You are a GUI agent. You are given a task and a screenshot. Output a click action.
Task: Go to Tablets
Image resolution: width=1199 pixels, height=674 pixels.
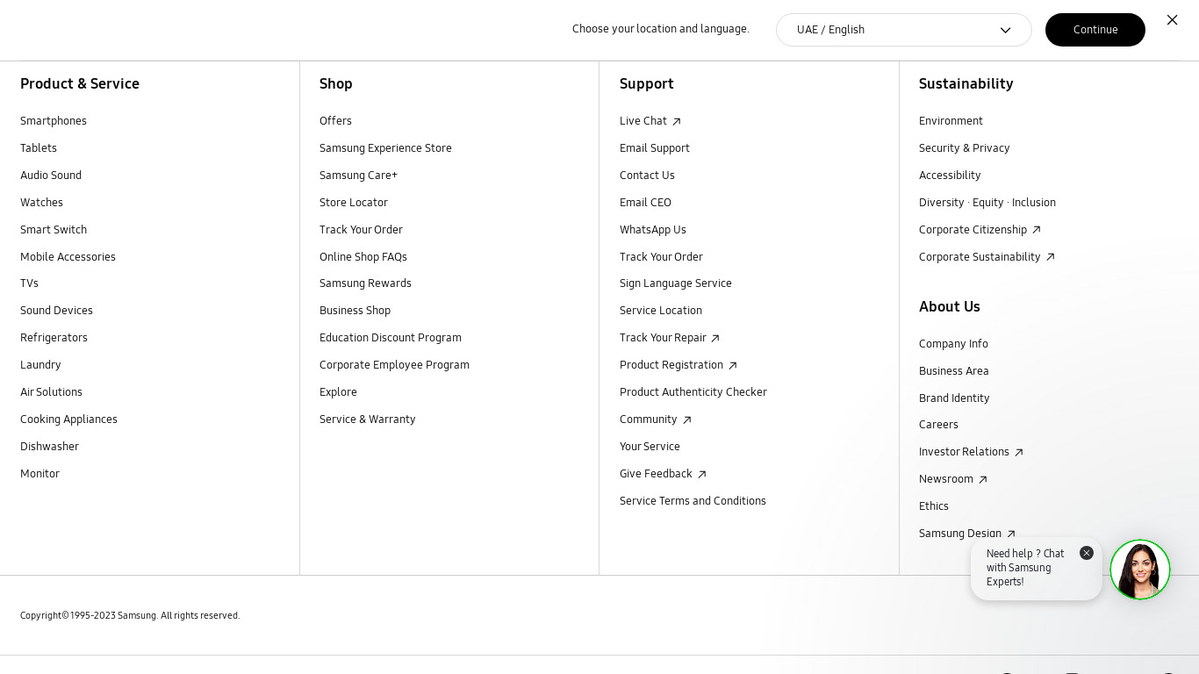point(39,148)
